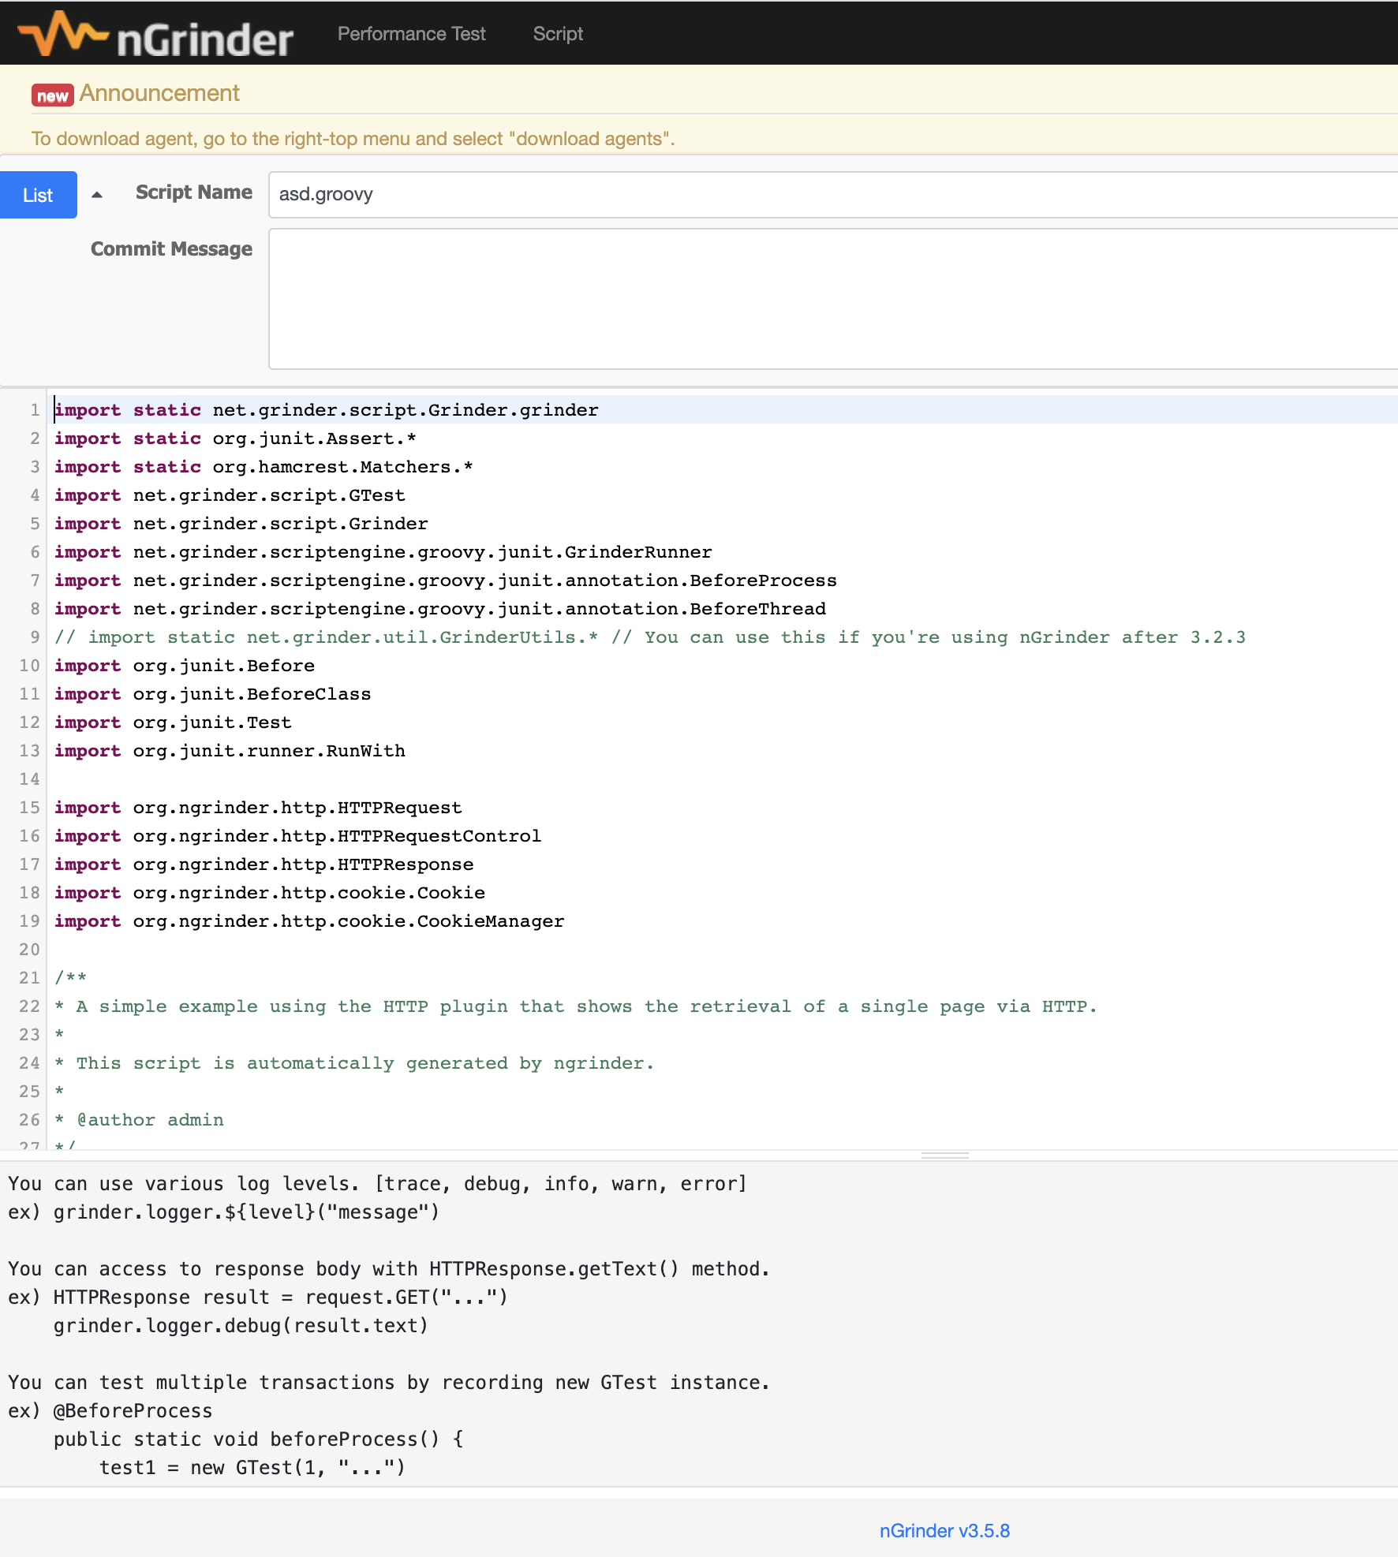
Task: Click the BeforeProcess annotation import line
Action: [446, 581]
